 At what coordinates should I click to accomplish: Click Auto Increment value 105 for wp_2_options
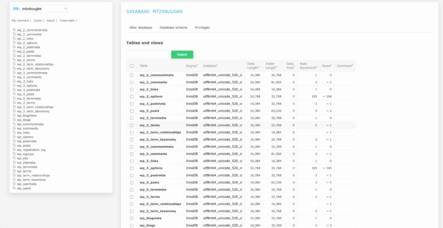click(314, 96)
